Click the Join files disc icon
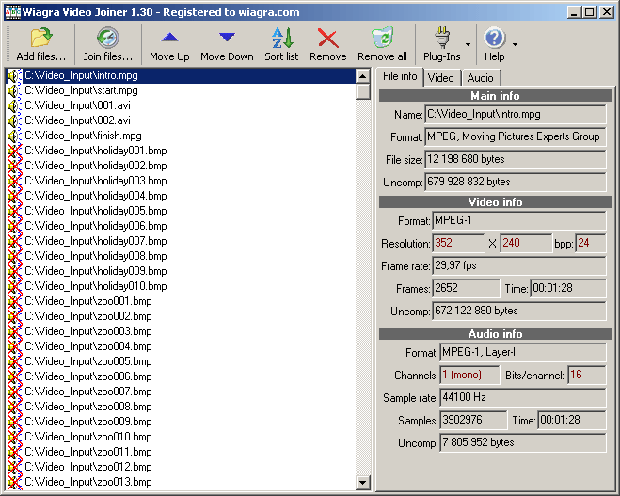The image size is (620, 496). pos(108,38)
